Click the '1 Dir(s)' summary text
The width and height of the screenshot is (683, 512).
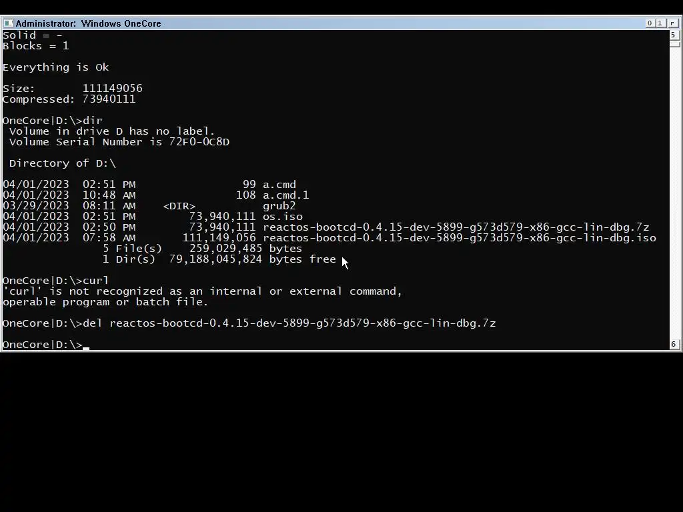[x=129, y=259]
